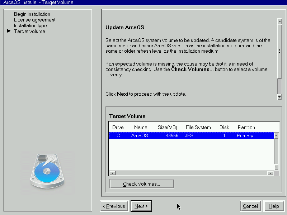Open the installer Help
This screenshot has height=215, width=287.
[274, 206]
